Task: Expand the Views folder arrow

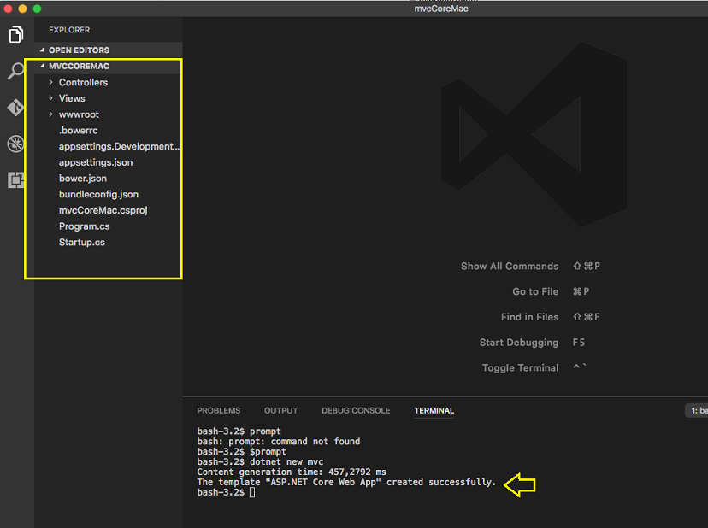Action: [x=50, y=98]
